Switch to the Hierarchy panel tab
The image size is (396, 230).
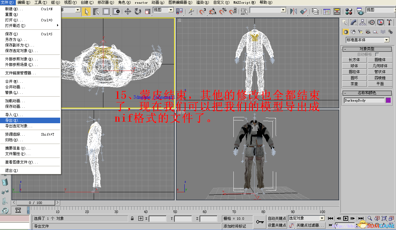pyautogui.click(x=362, y=22)
